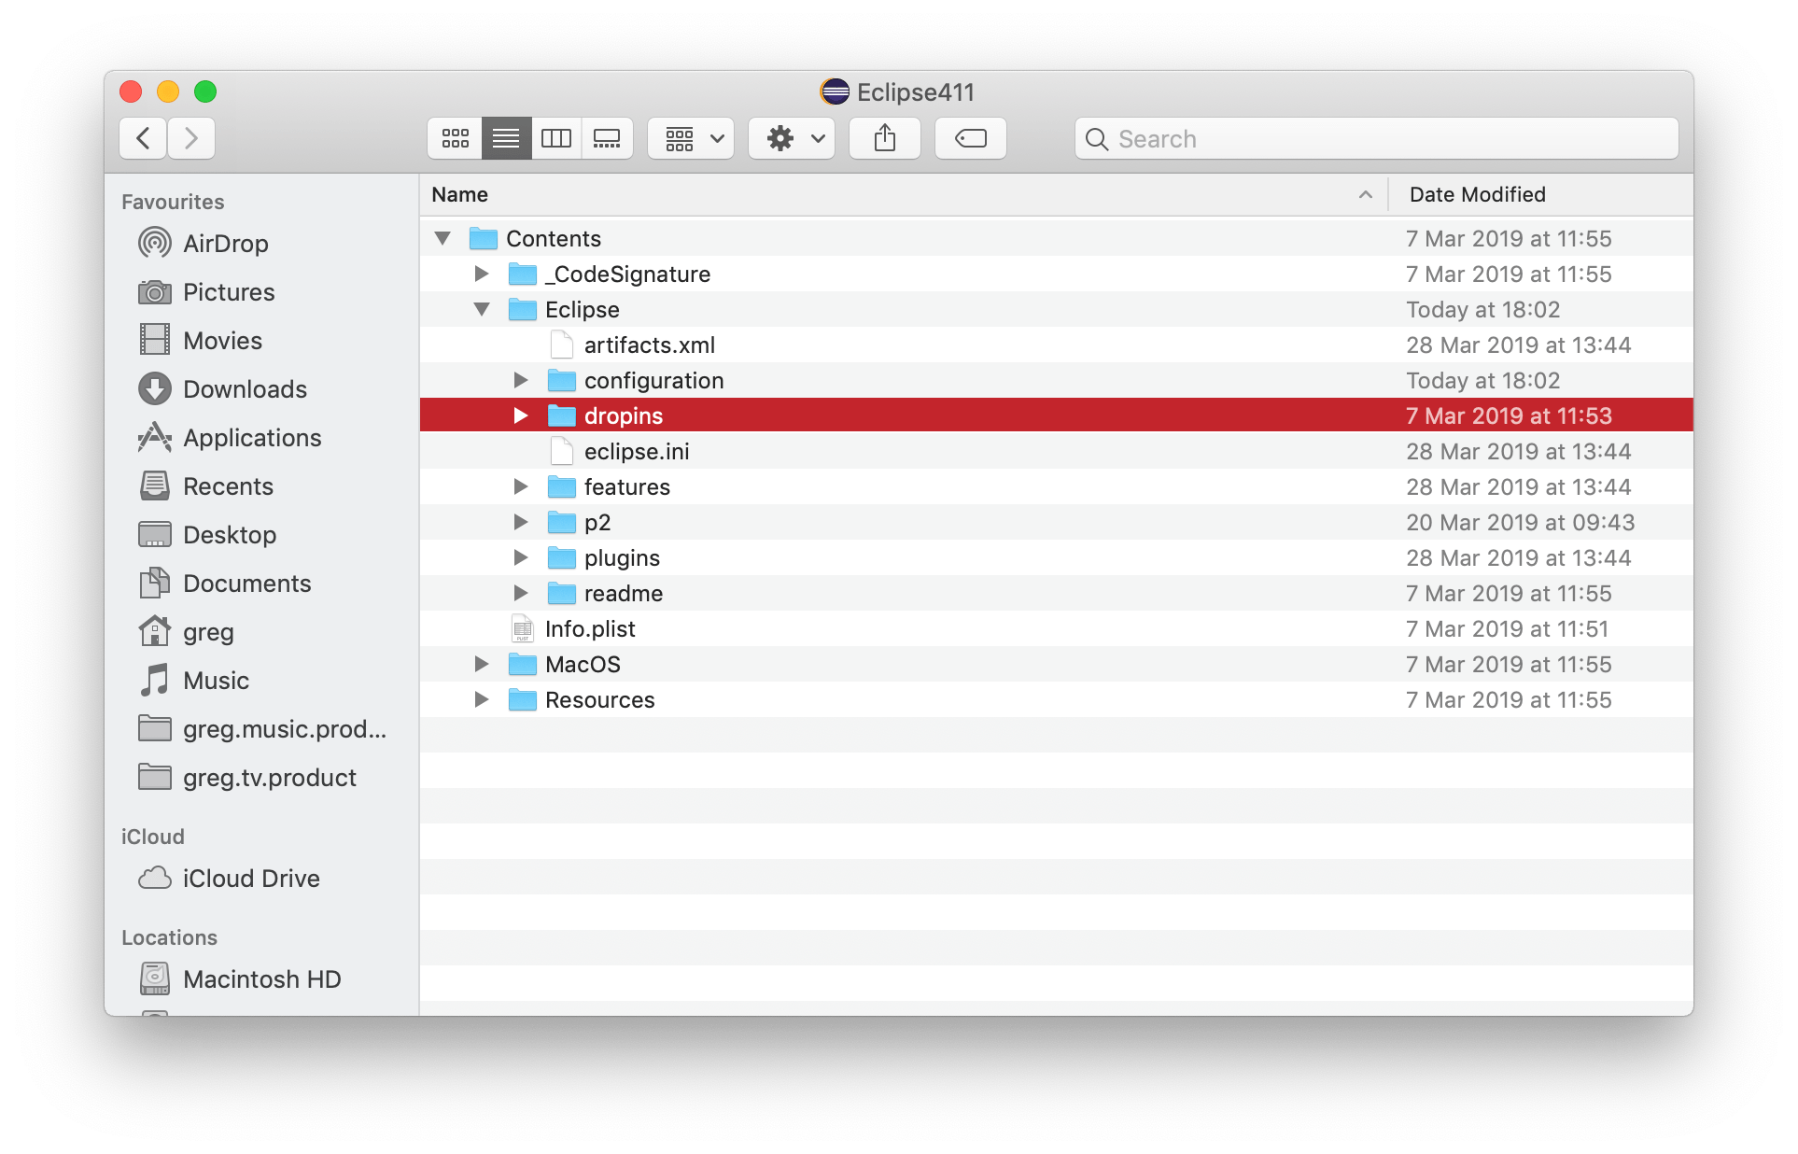
Task: Collapse the Eclipse folder
Action: click(482, 309)
